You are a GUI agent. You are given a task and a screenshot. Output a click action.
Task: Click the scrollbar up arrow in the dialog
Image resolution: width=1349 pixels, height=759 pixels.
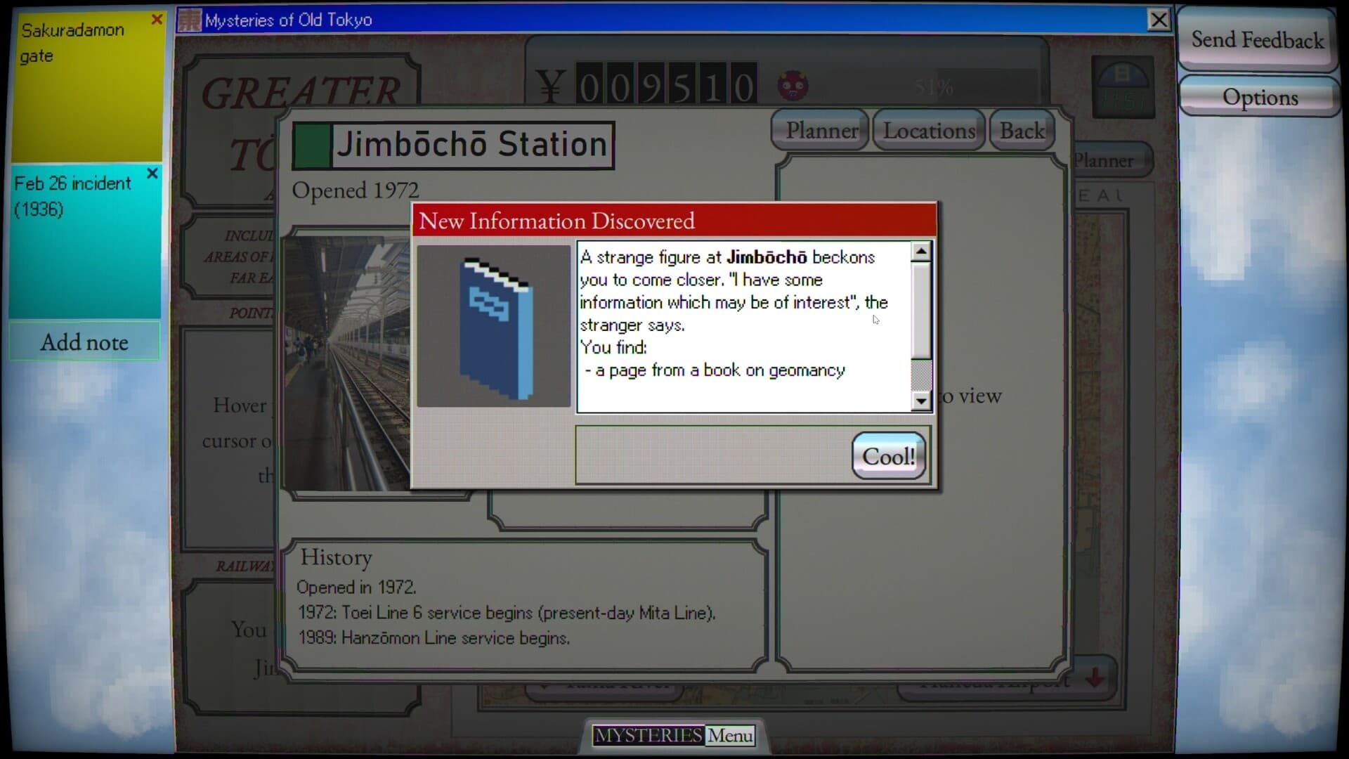(922, 250)
